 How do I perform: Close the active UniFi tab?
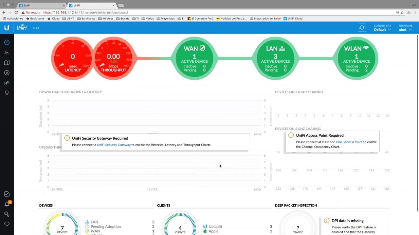[114, 6]
